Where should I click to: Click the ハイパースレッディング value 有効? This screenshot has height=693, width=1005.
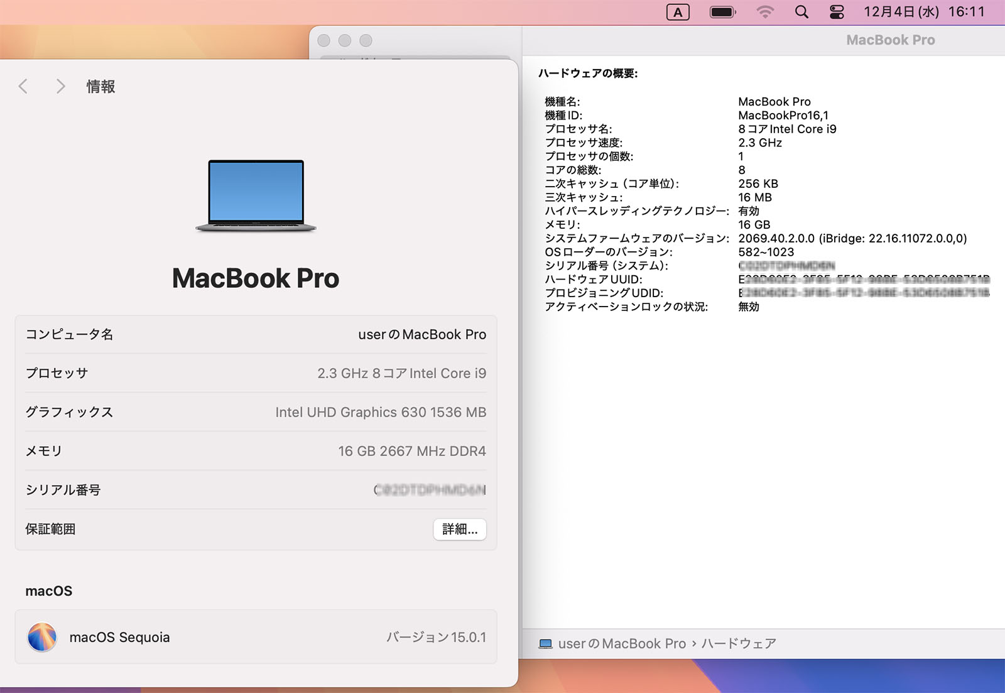coord(749,211)
